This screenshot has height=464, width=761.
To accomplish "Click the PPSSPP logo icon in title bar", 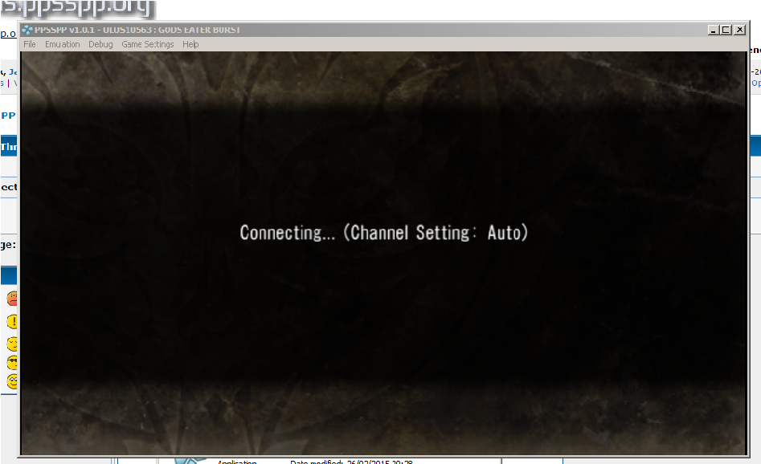I will pyautogui.click(x=27, y=31).
